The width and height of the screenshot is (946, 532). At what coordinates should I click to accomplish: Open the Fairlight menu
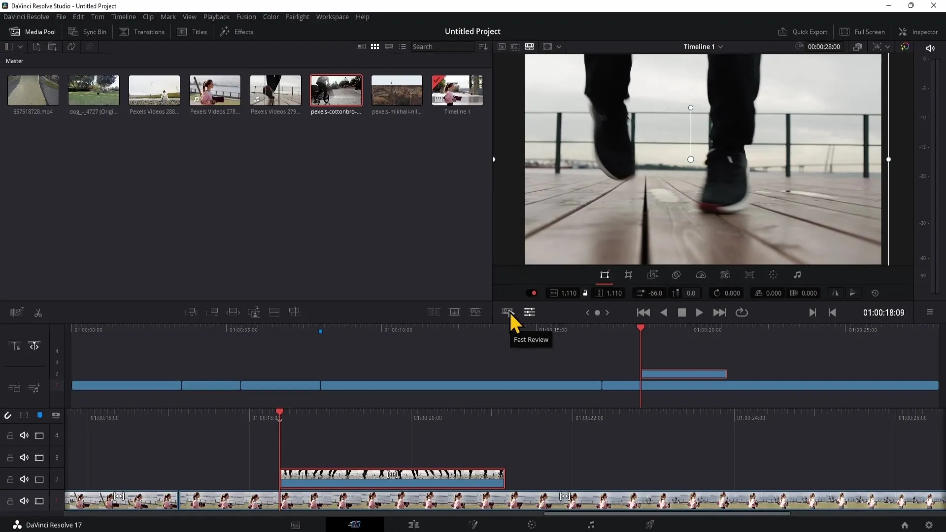pyautogui.click(x=297, y=17)
